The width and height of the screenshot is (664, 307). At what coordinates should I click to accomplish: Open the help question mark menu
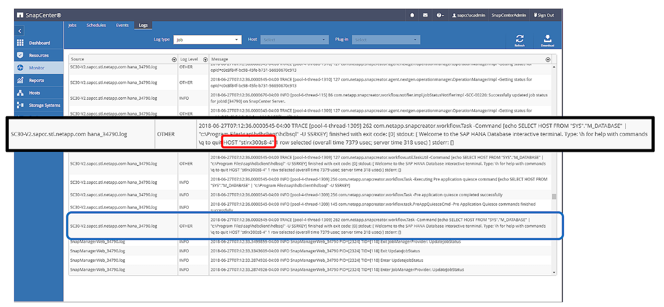440,15
